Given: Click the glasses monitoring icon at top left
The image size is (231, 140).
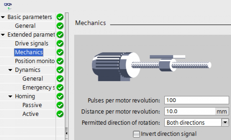Looking at the screenshot, I should click(x=8, y=6).
